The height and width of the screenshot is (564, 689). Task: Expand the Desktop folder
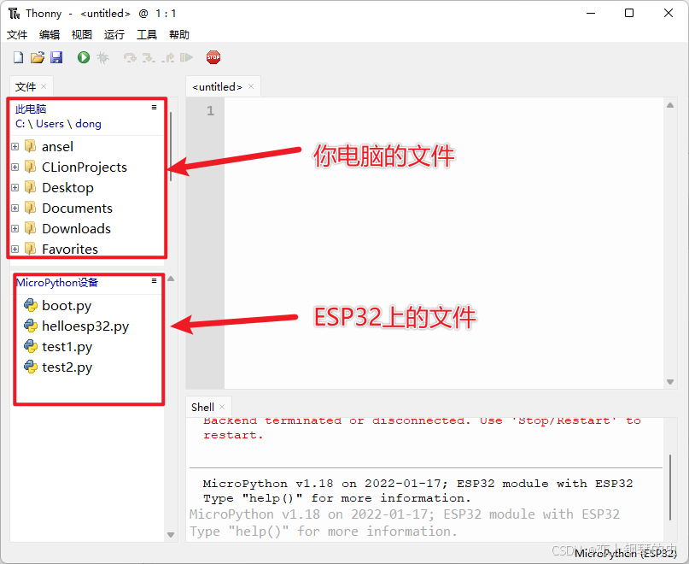[x=15, y=187]
